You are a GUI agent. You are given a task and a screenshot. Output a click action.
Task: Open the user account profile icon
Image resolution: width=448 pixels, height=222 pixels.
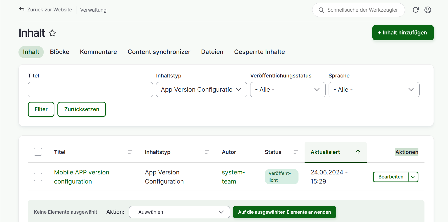pyautogui.click(x=428, y=10)
